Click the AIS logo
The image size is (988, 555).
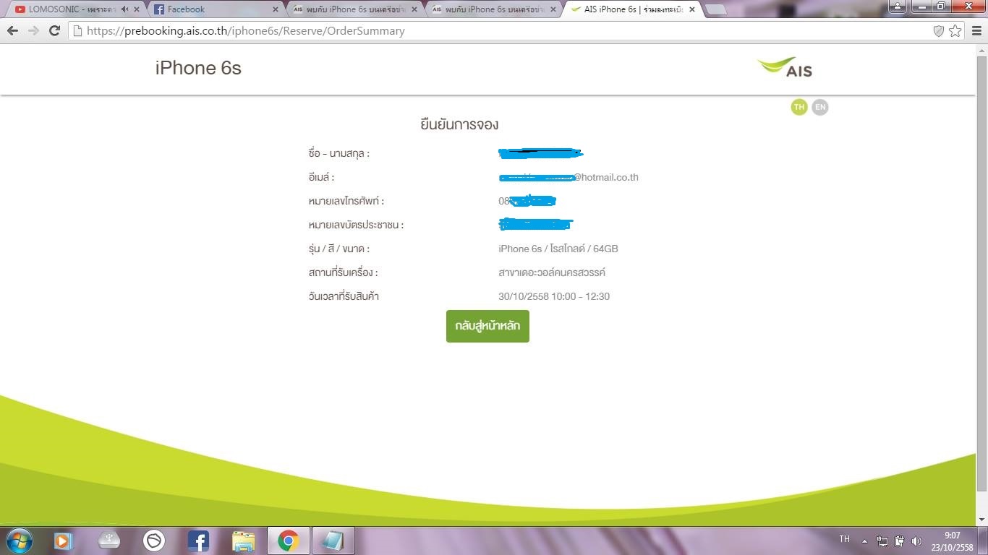pyautogui.click(x=785, y=66)
